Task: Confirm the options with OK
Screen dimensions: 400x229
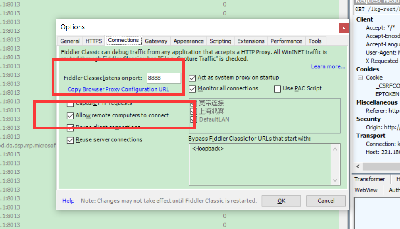Action: click(x=281, y=201)
